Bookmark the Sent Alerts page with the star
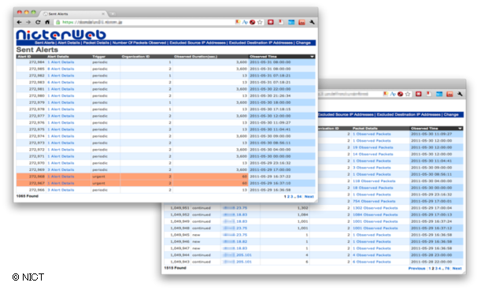 point(260,22)
